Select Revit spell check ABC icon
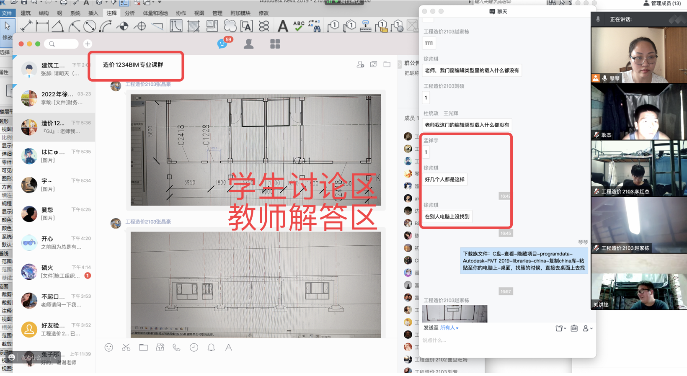Viewport: 687px width, 376px height. pyautogui.click(x=299, y=26)
